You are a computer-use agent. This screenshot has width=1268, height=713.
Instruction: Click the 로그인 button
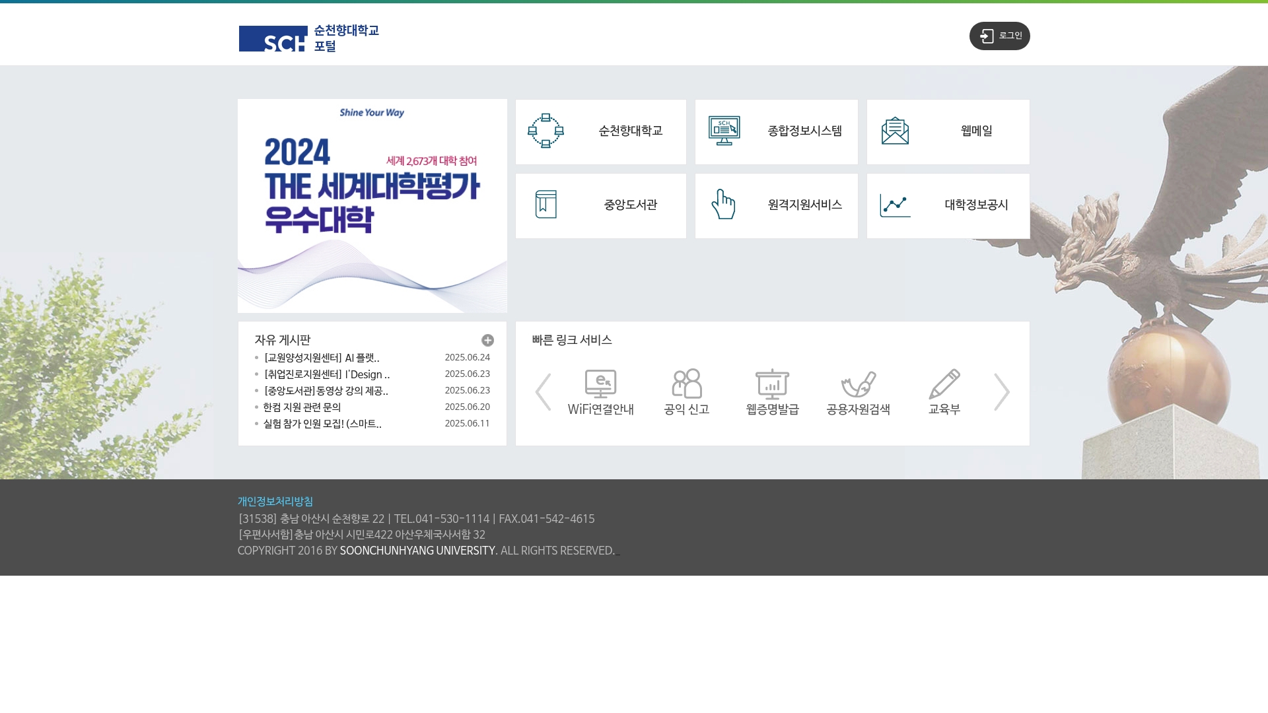coord(999,36)
